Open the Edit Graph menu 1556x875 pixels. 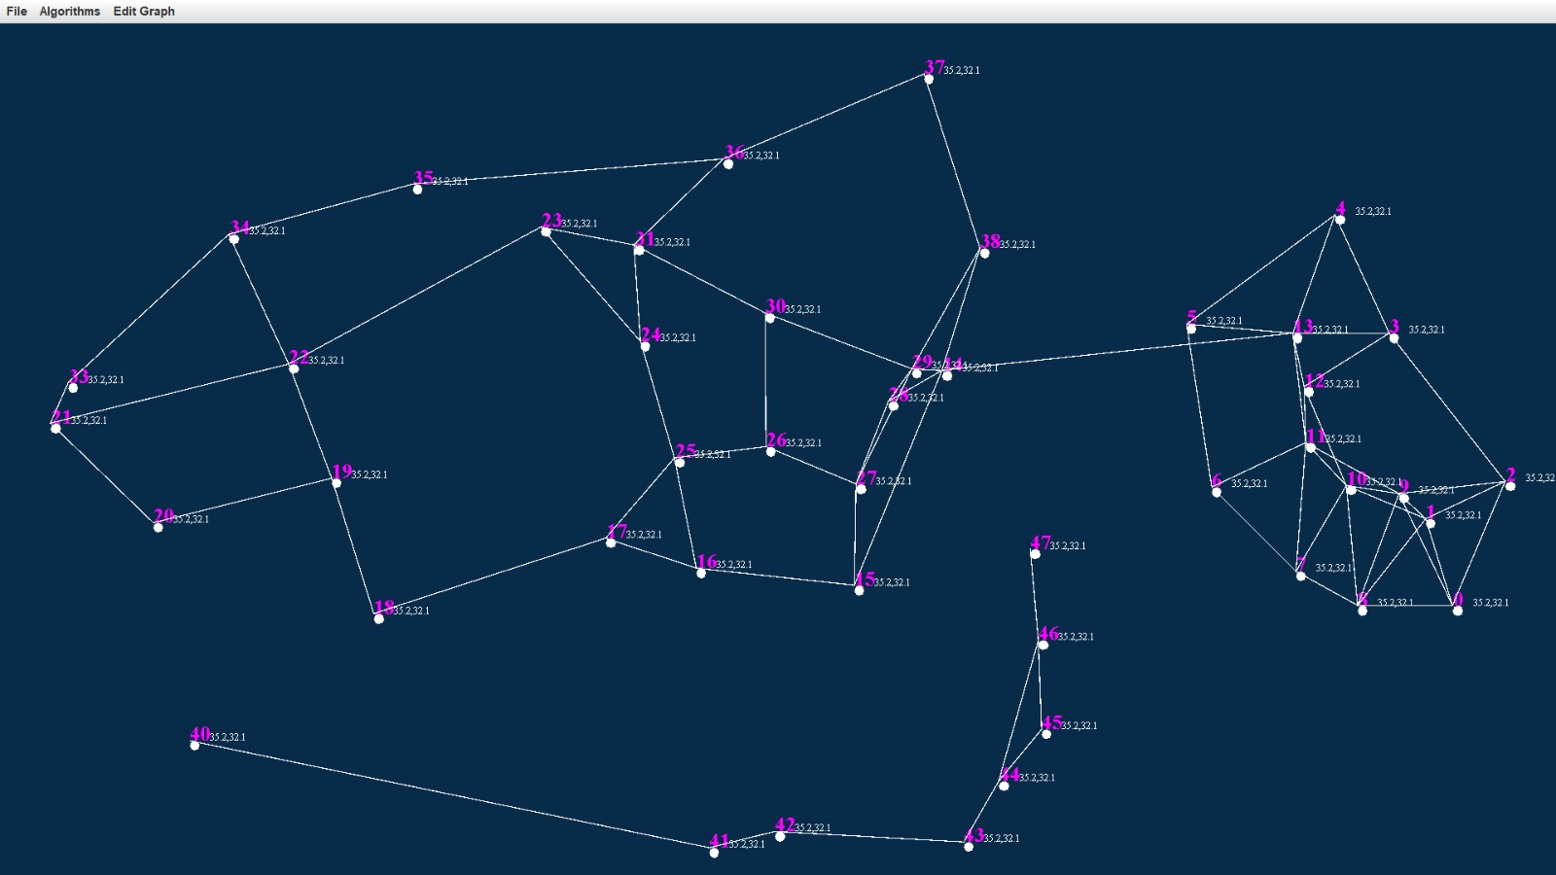[x=143, y=11]
